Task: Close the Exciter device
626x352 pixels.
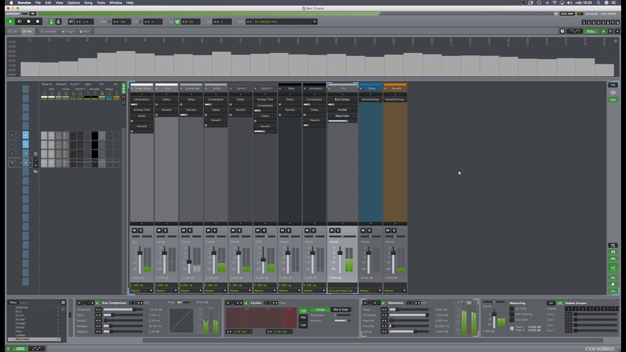Action: [x=228, y=303]
